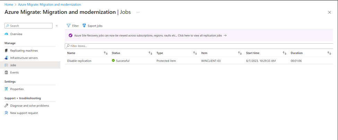Click the purple rocket banner icon
The height and width of the screenshot is (140, 338).
click(70, 36)
